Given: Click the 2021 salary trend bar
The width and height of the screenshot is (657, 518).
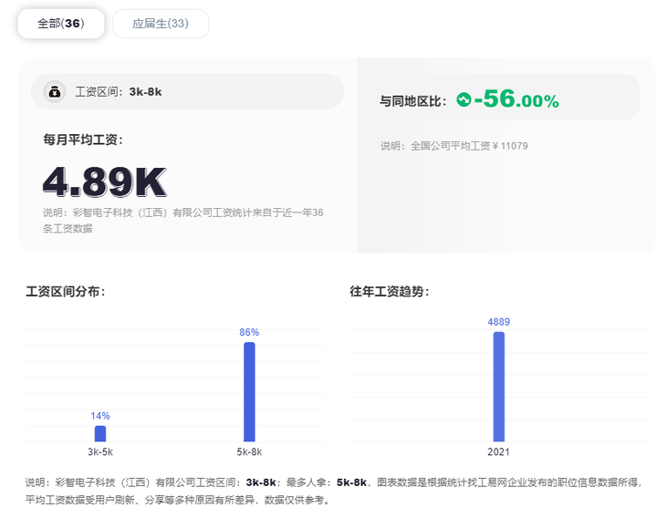Looking at the screenshot, I should click(x=498, y=387).
